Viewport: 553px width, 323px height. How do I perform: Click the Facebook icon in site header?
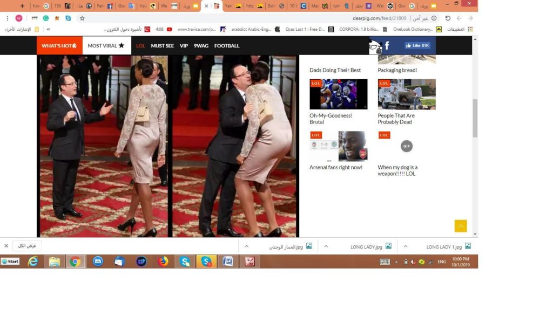[x=387, y=46]
